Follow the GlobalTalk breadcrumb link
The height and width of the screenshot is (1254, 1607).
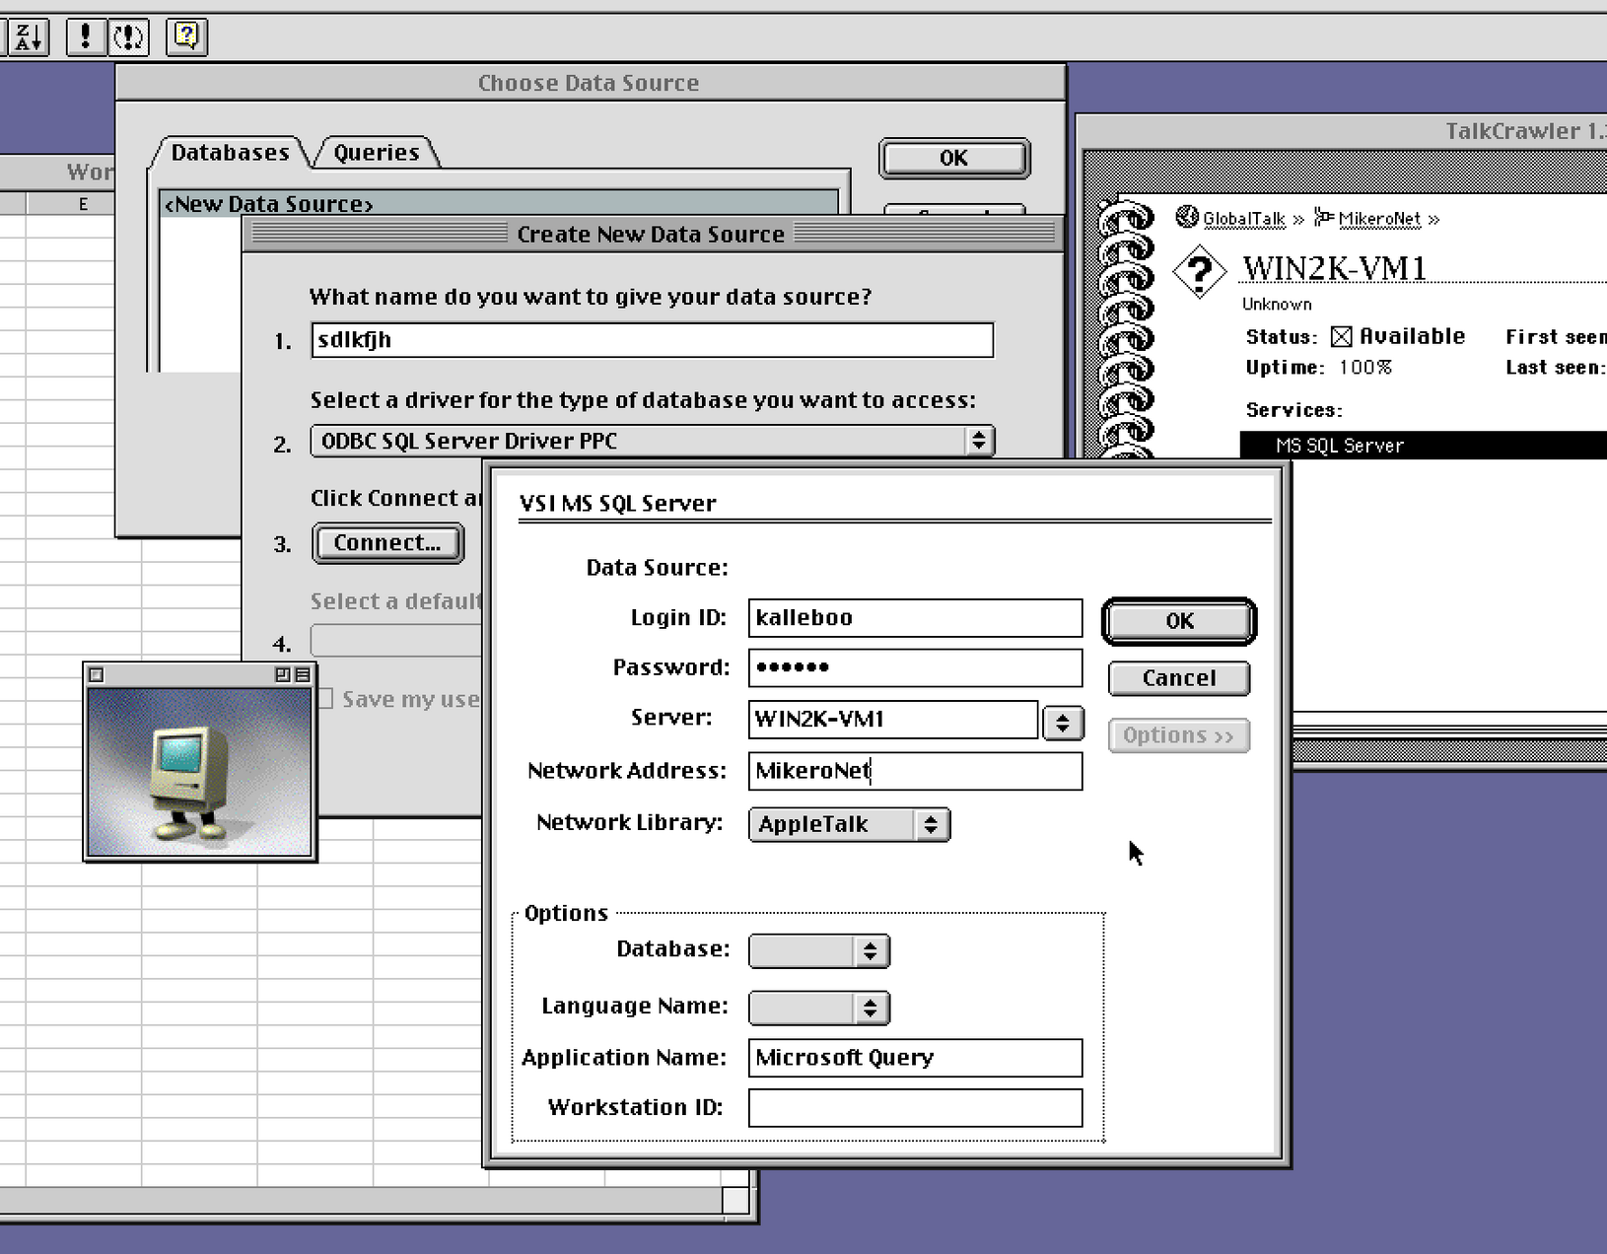[x=1243, y=219]
